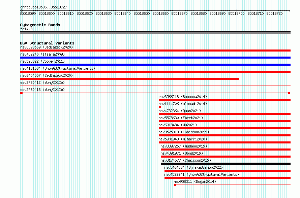Click nsv4732364 (Quan2021) label
This screenshot has height=198, width=300.
[180, 111]
